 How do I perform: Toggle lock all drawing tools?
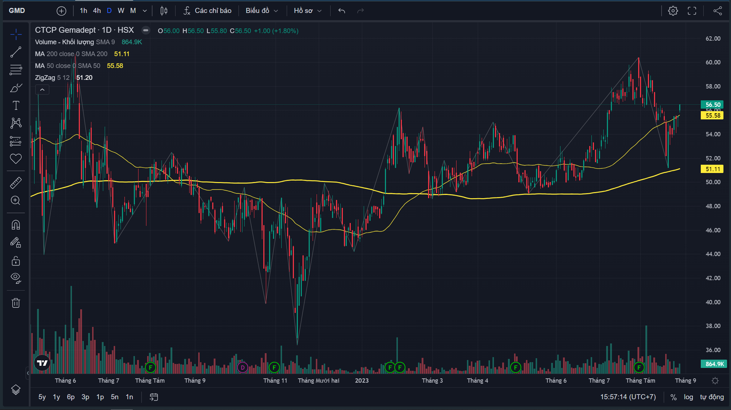pos(16,261)
